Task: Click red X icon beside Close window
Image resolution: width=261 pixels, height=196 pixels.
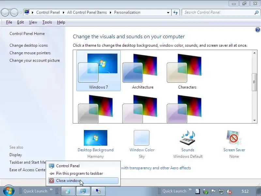Action: click(52, 181)
